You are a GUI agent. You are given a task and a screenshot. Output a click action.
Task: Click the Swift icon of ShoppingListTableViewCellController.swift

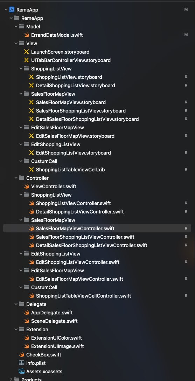coord(32,296)
